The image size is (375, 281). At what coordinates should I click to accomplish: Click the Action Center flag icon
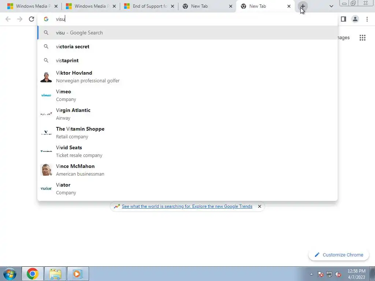[320, 274]
